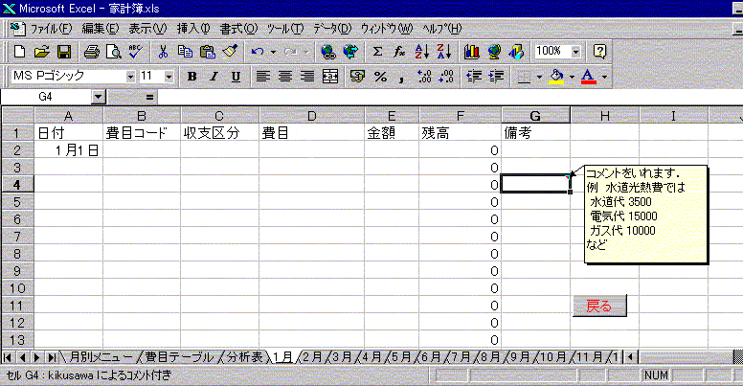Screen dimensions: 743x386
Task: Click the Save floppy disk icon
Action: [64, 51]
